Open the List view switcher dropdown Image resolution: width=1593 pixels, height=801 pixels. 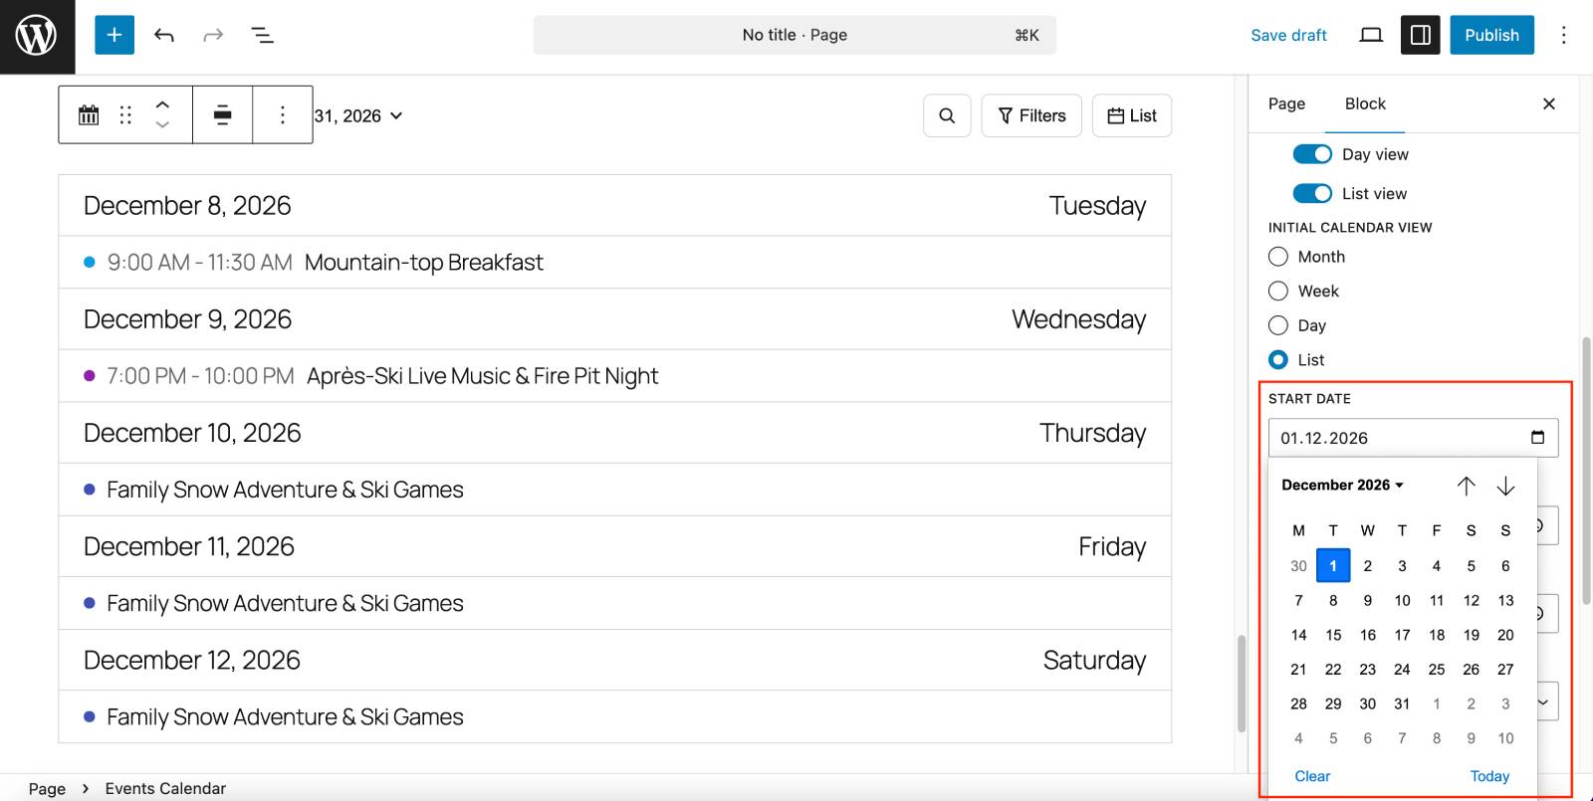click(1132, 115)
